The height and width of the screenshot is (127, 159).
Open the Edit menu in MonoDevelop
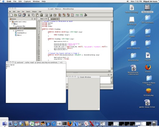[14, 11]
